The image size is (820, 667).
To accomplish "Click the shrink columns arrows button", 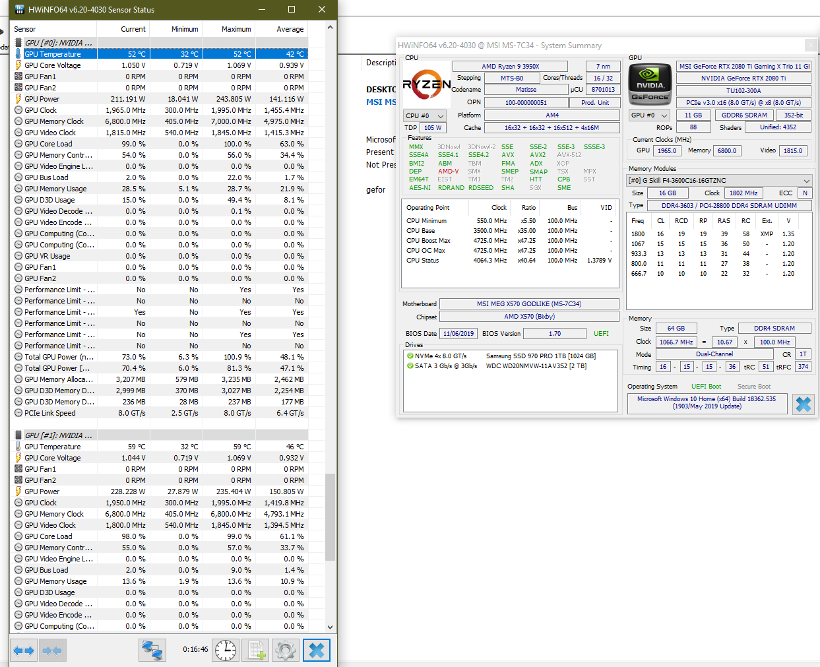I will (51, 651).
